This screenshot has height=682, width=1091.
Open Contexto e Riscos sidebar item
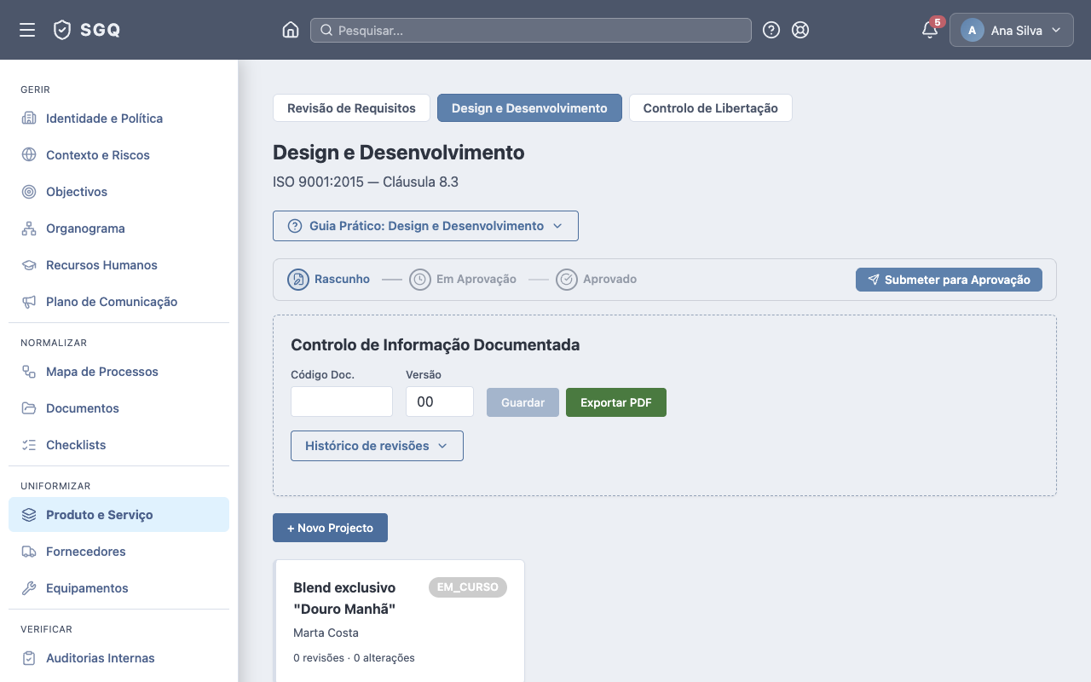coord(118,155)
